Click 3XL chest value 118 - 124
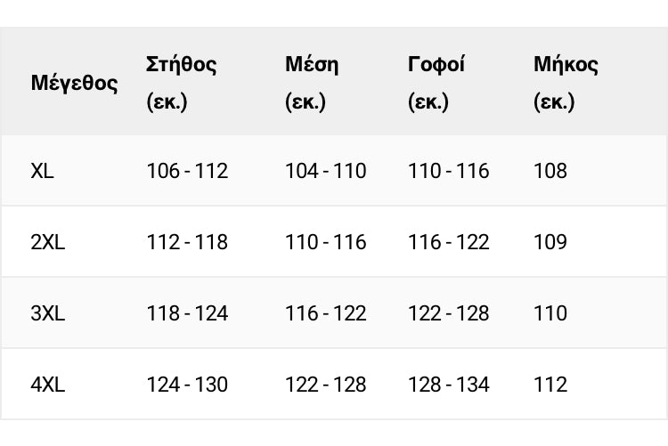668x446 pixels. pyautogui.click(x=187, y=313)
